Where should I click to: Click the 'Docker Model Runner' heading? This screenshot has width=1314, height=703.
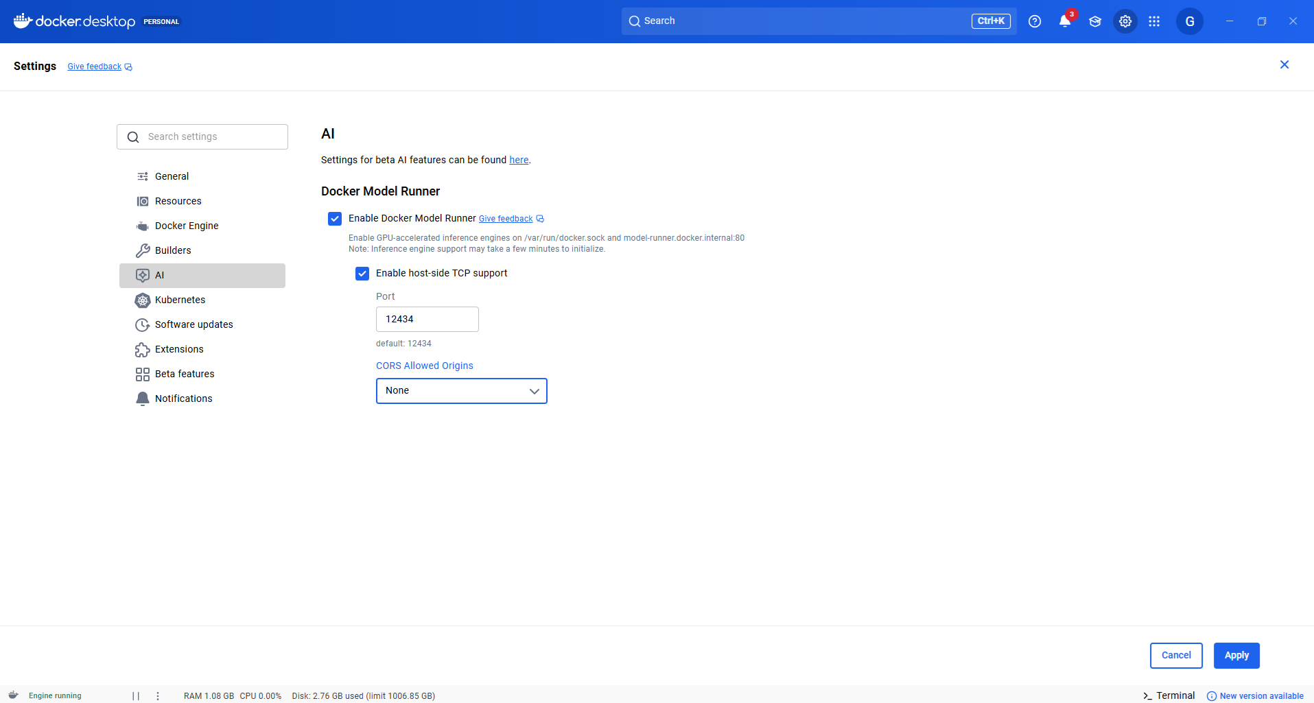[380, 191]
